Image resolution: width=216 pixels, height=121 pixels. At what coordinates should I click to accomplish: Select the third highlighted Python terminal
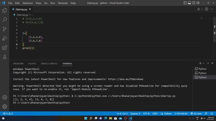click(x=204, y=77)
